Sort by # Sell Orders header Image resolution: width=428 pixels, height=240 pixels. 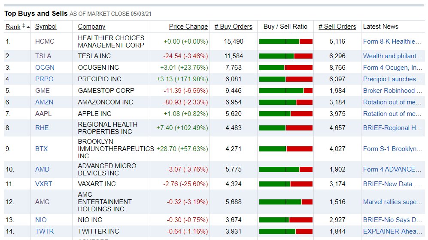click(337, 27)
